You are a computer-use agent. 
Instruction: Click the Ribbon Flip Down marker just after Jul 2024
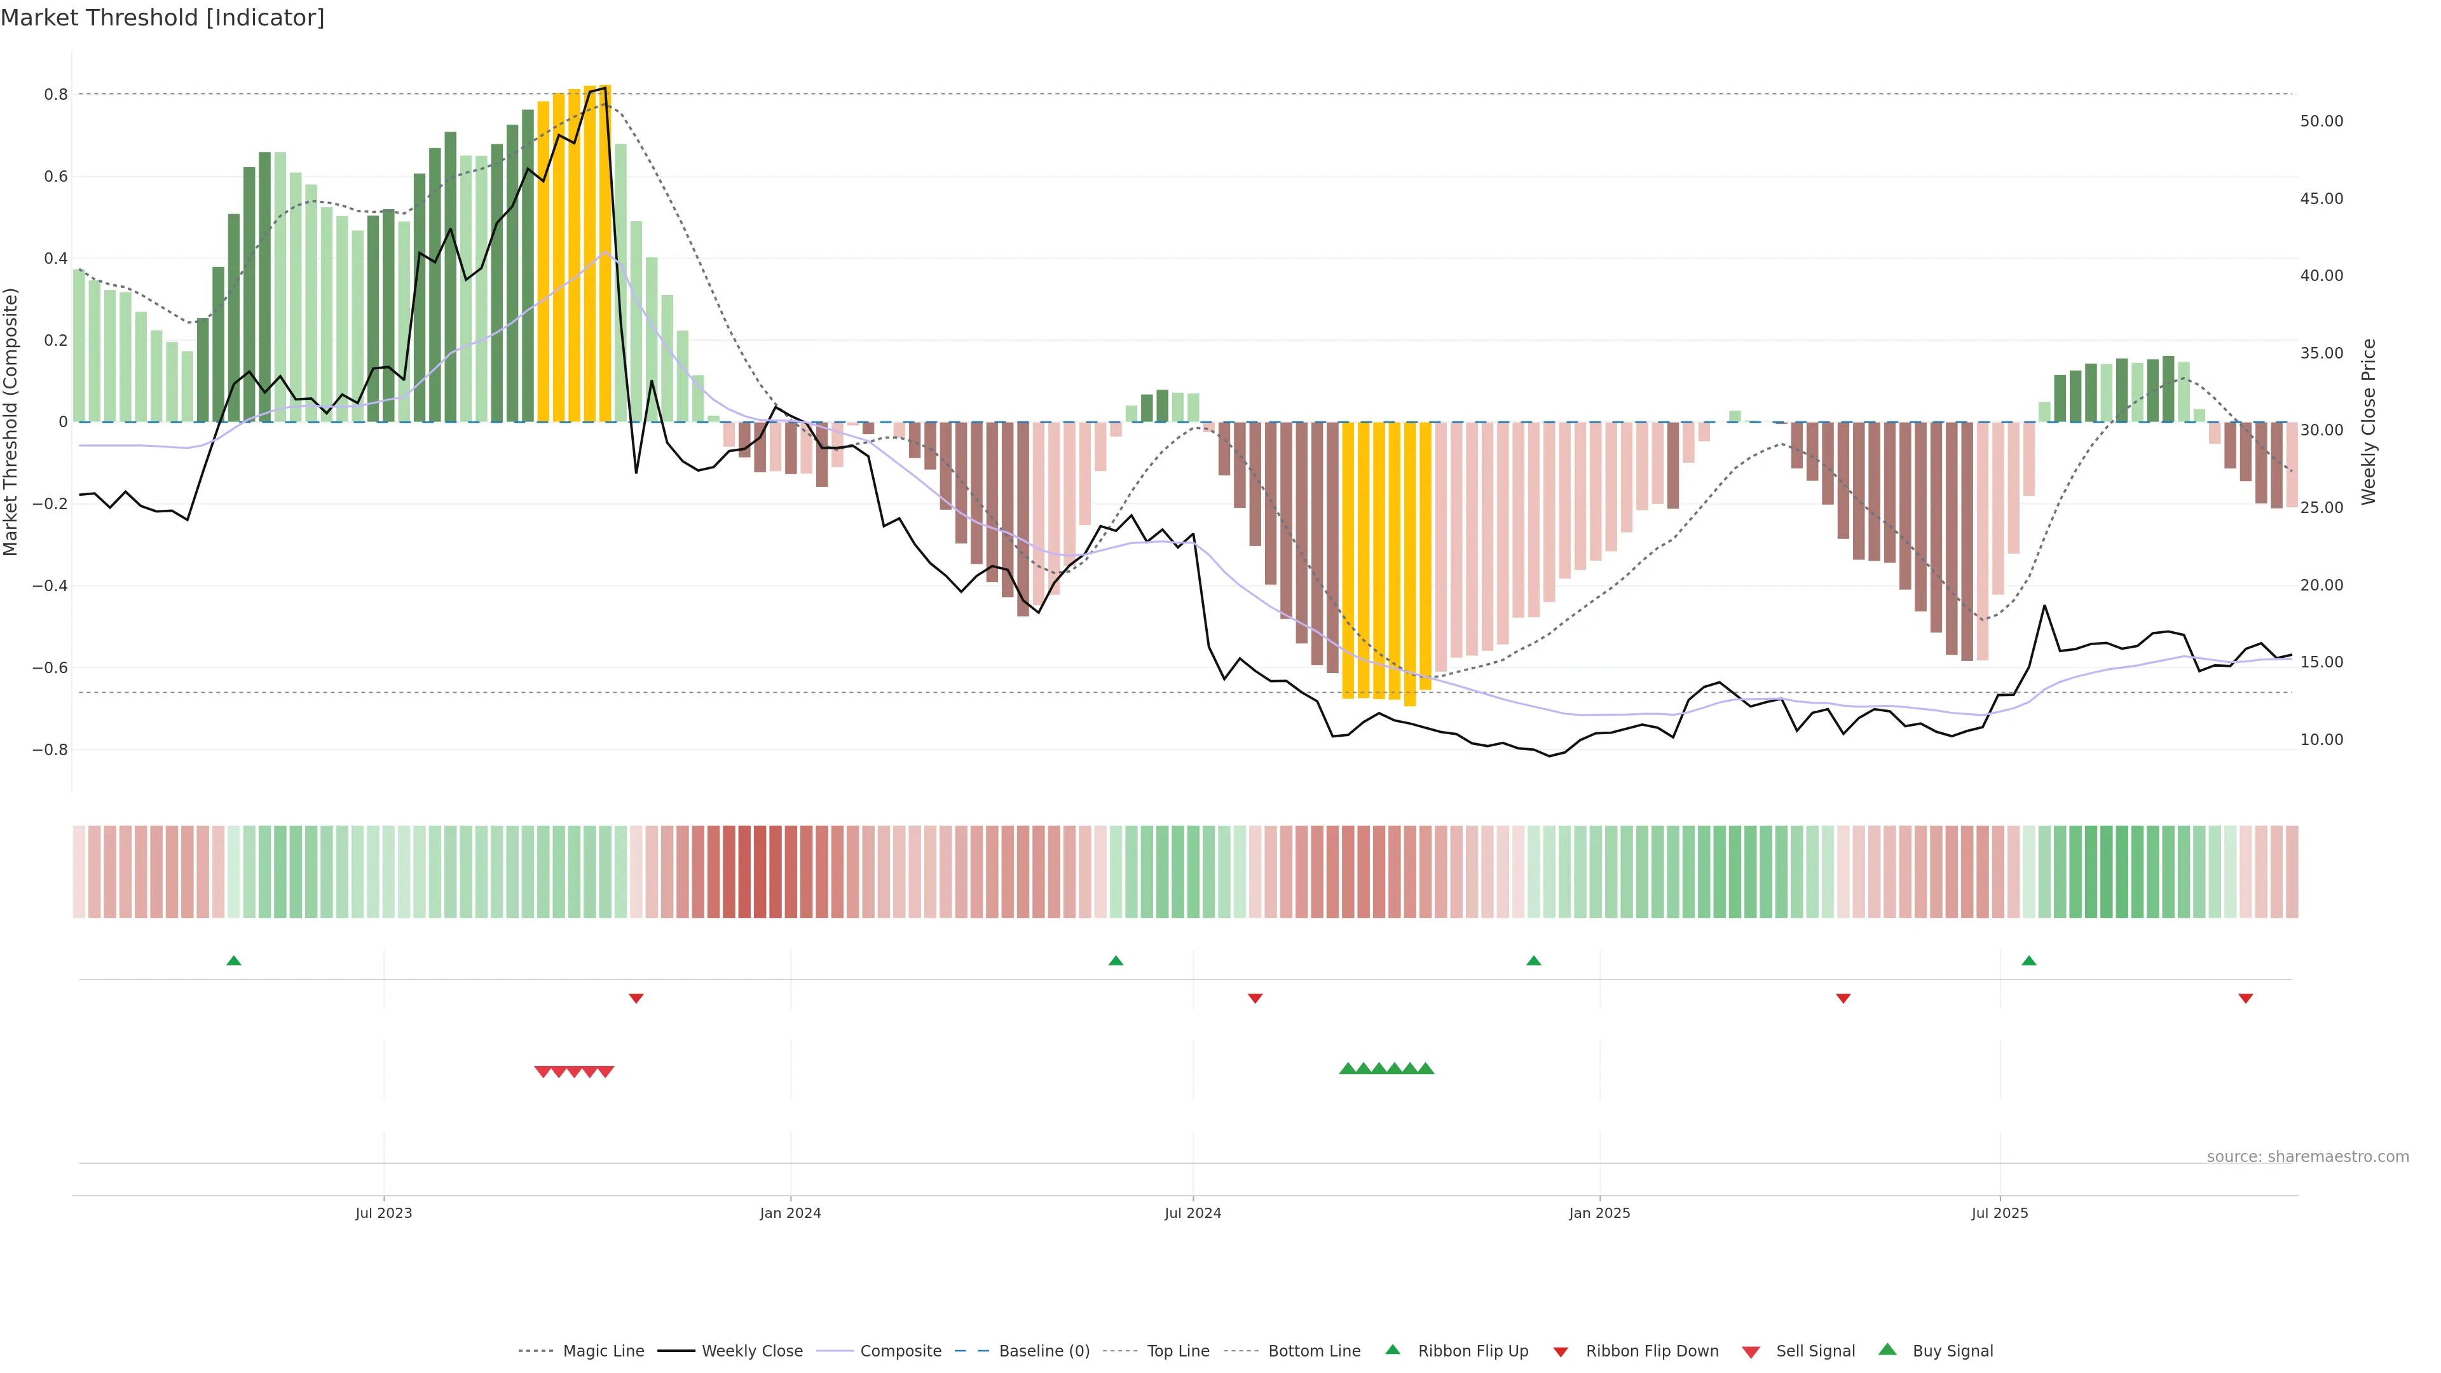tap(1255, 998)
